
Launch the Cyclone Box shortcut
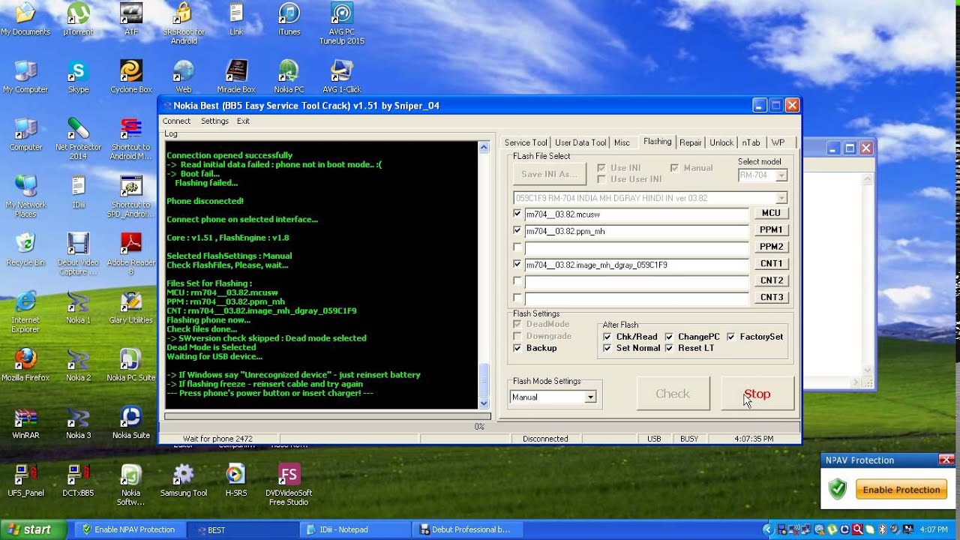coord(131,76)
